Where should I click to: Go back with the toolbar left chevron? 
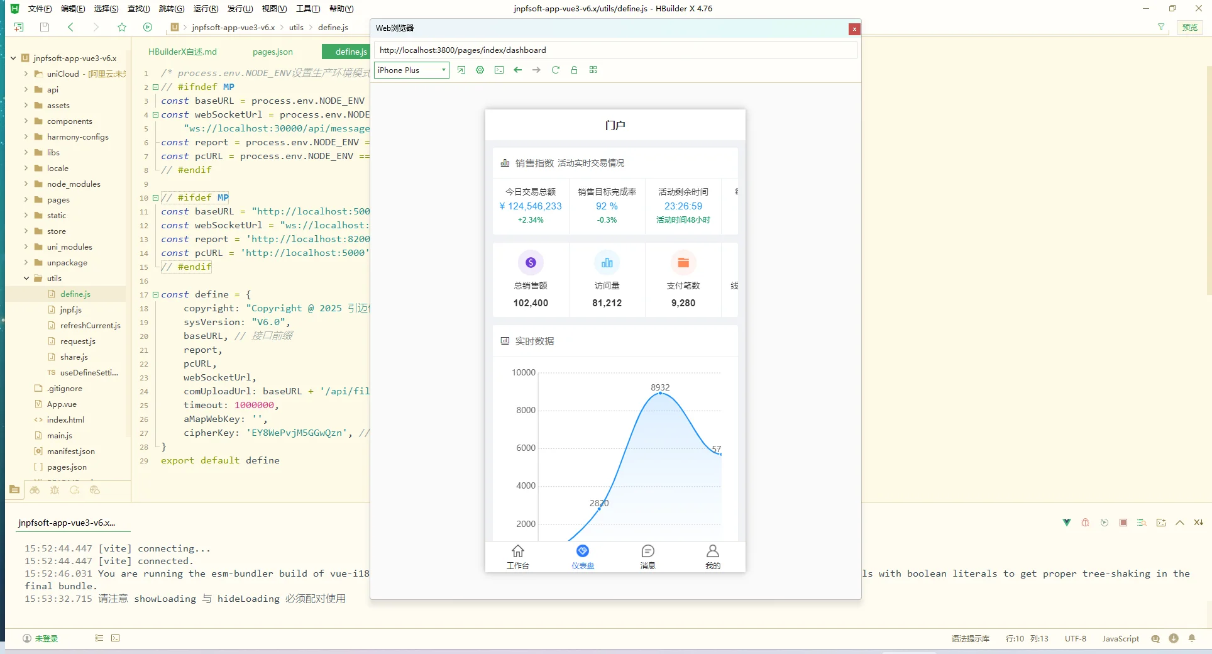[70, 27]
